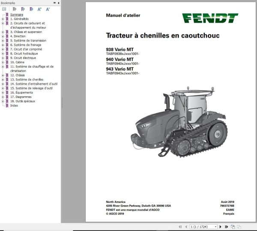The width and height of the screenshot is (257, 231).
Task: Expand the '2. Circuits de carburant' bookmark
Action: tap(3, 23)
